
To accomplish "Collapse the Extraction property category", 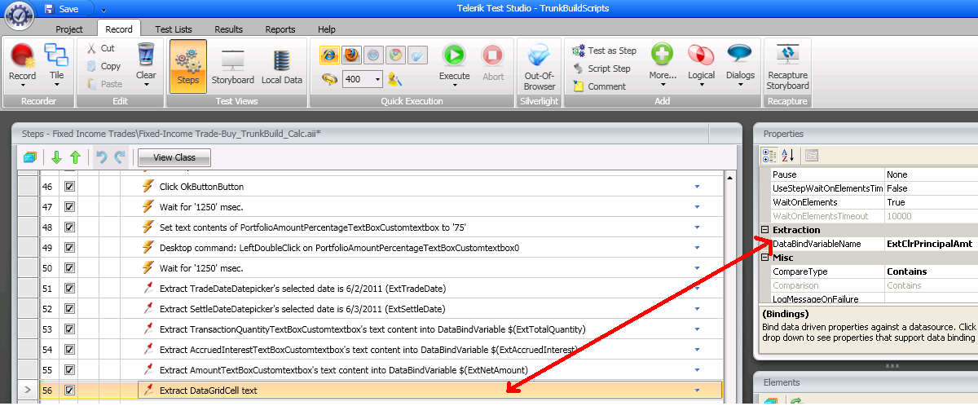I will click(764, 230).
